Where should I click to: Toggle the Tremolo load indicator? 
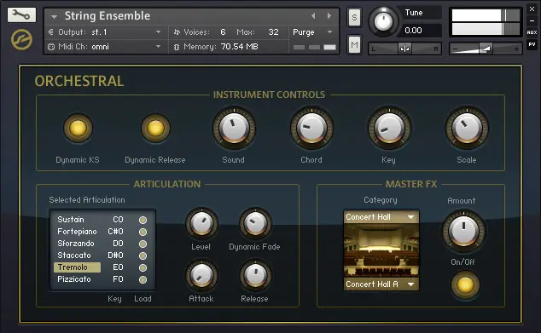pyautogui.click(x=143, y=267)
